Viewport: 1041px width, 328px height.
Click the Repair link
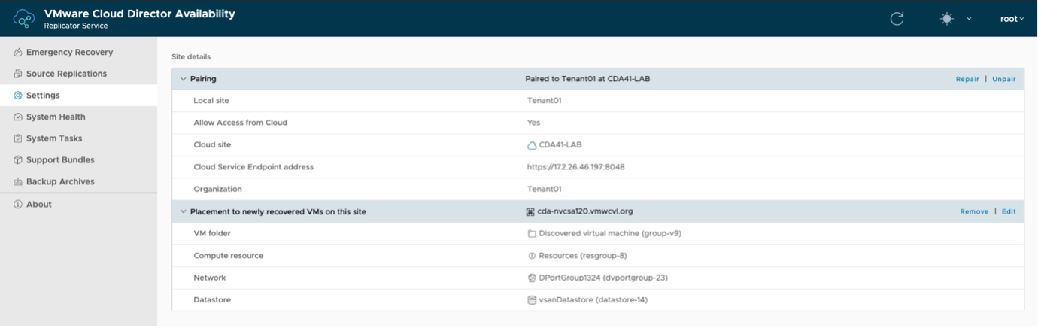(967, 79)
